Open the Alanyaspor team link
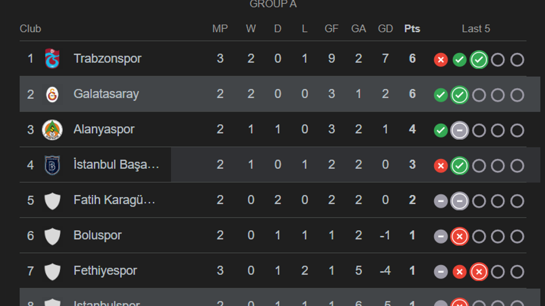Viewport: 545px width, 306px height. pyautogui.click(x=104, y=129)
